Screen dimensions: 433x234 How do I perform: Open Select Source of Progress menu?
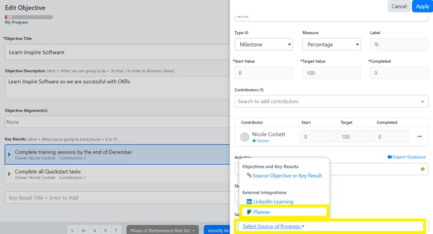(x=273, y=226)
